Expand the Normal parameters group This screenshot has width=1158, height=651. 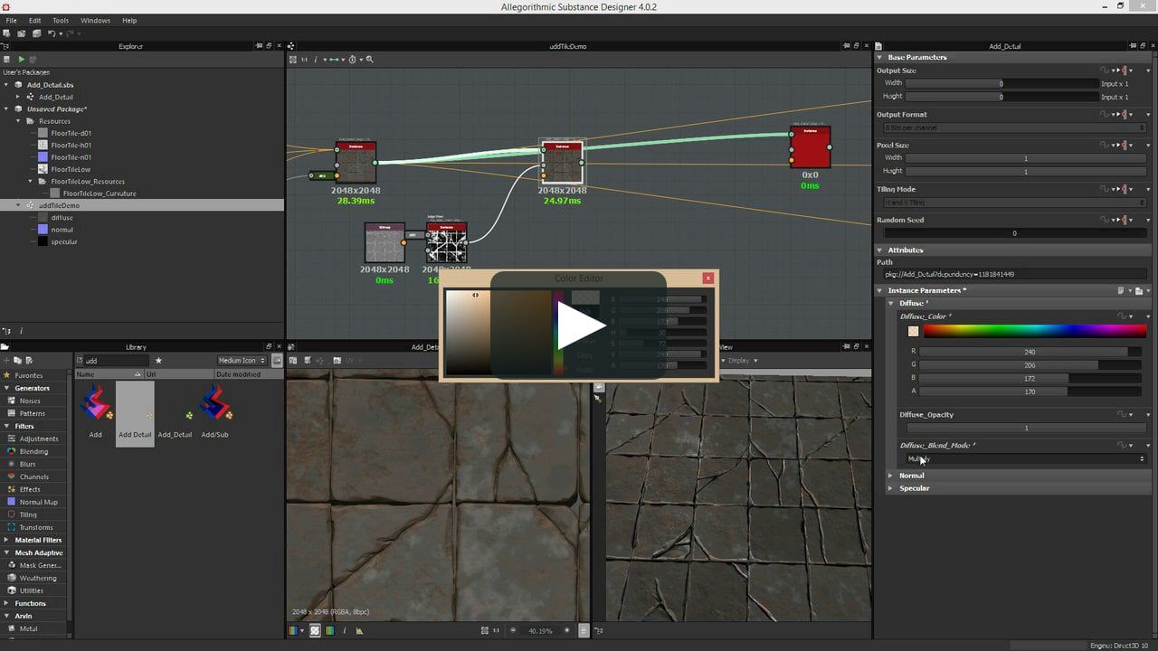coord(890,476)
